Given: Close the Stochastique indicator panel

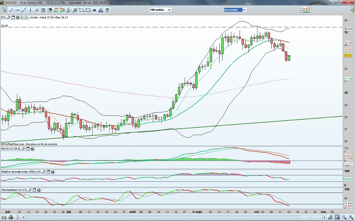Looking at the screenshot, I should [39, 190].
